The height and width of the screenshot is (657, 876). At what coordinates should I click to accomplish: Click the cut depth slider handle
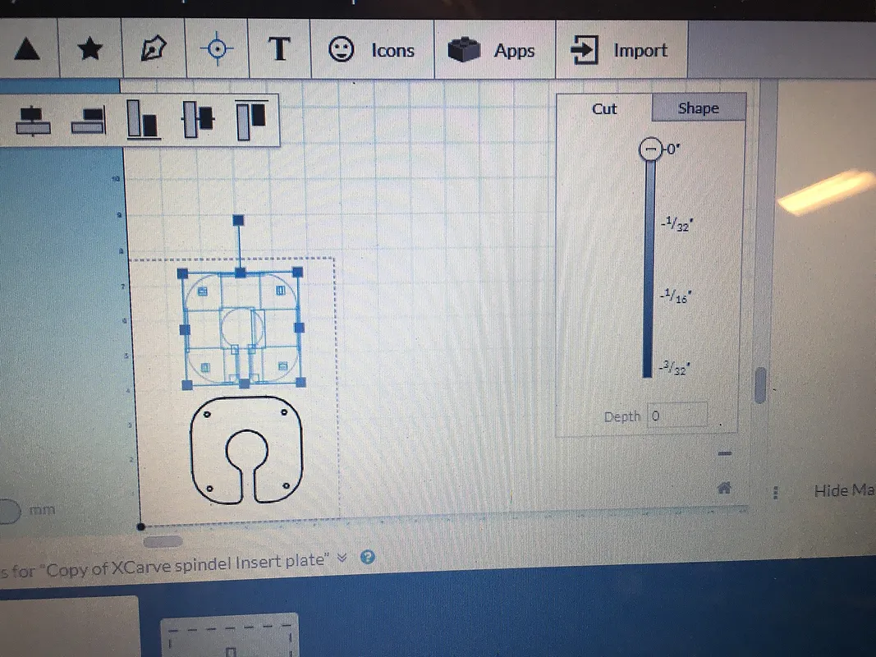(649, 149)
